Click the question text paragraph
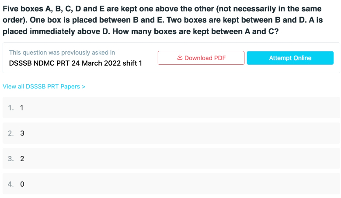This screenshot has width=341, height=198. [x=163, y=20]
